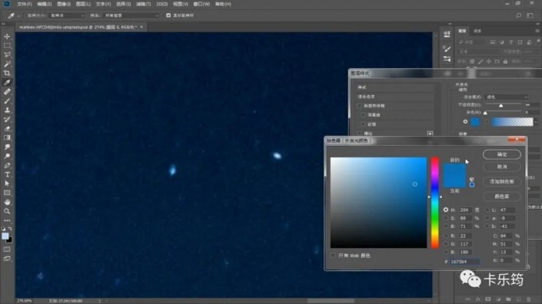Select the Brush tool

click(x=7, y=101)
